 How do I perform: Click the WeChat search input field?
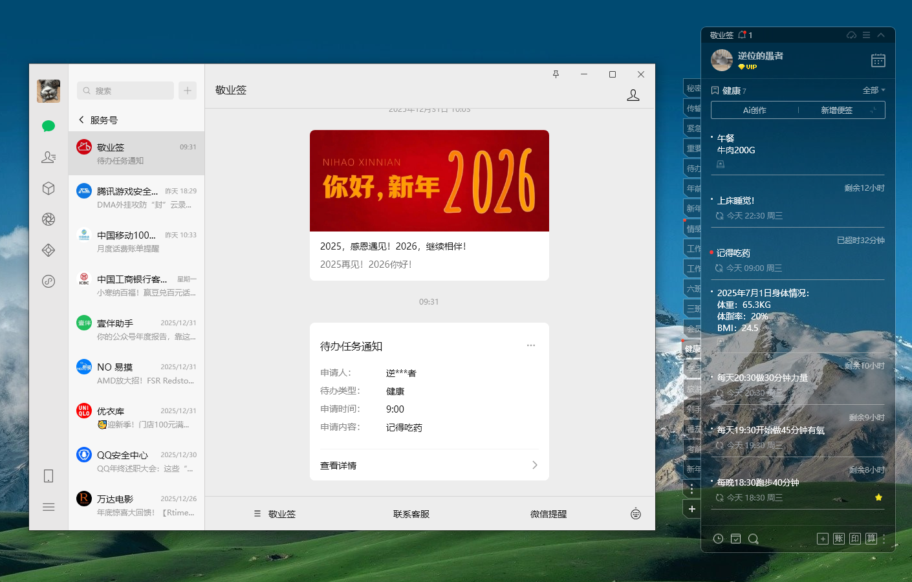click(x=125, y=91)
